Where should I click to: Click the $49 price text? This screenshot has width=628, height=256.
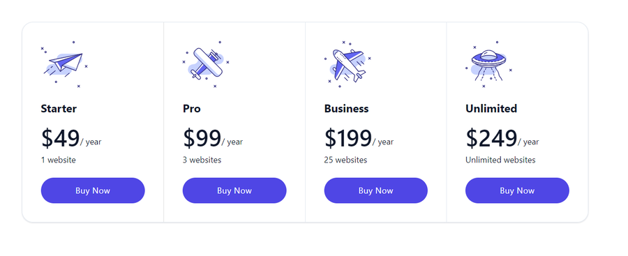[61, 138]
